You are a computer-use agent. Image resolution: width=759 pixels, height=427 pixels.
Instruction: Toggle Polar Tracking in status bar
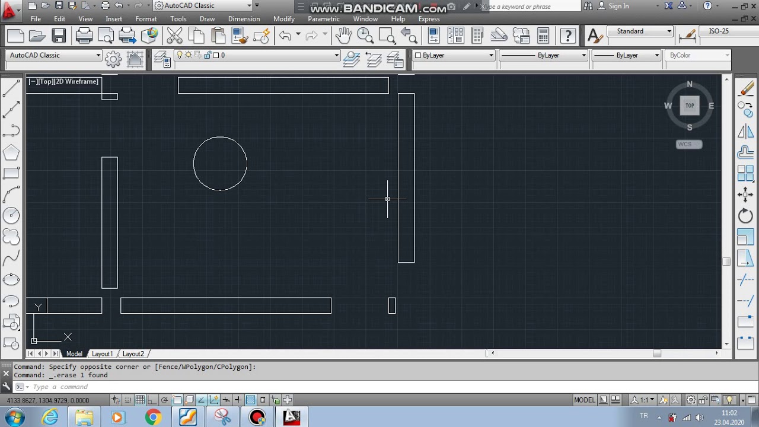pyautogui.click(x=164, y=400)
